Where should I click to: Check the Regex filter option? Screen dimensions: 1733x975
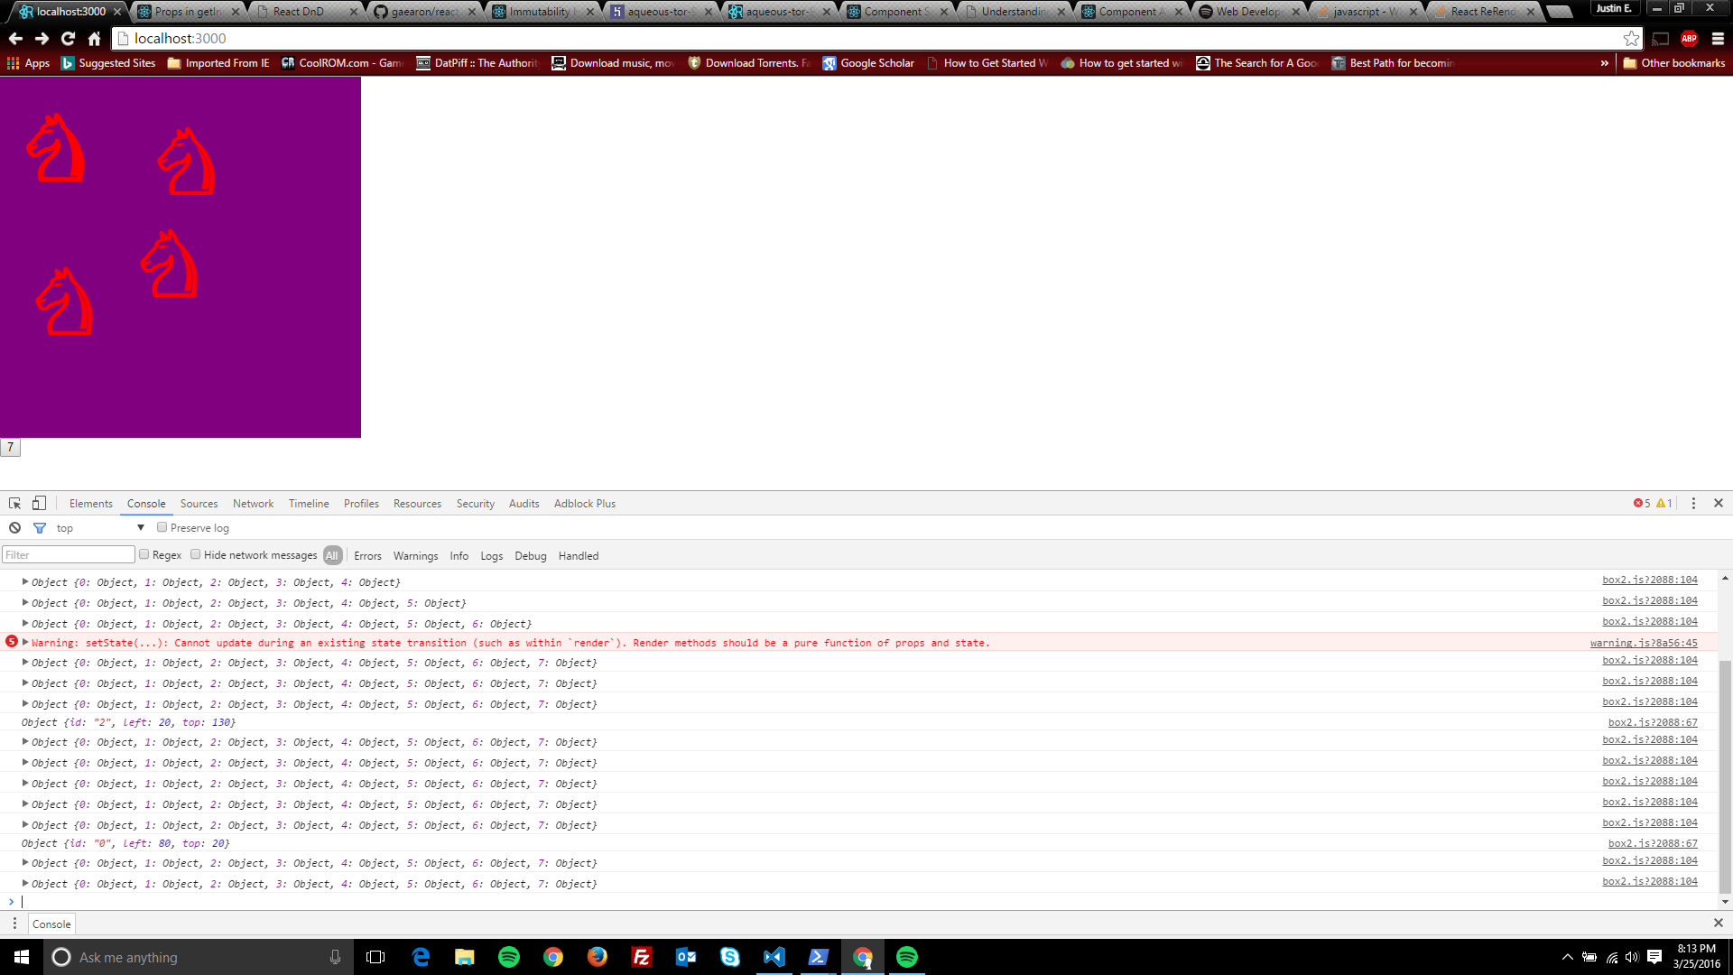tap(144, 554)
